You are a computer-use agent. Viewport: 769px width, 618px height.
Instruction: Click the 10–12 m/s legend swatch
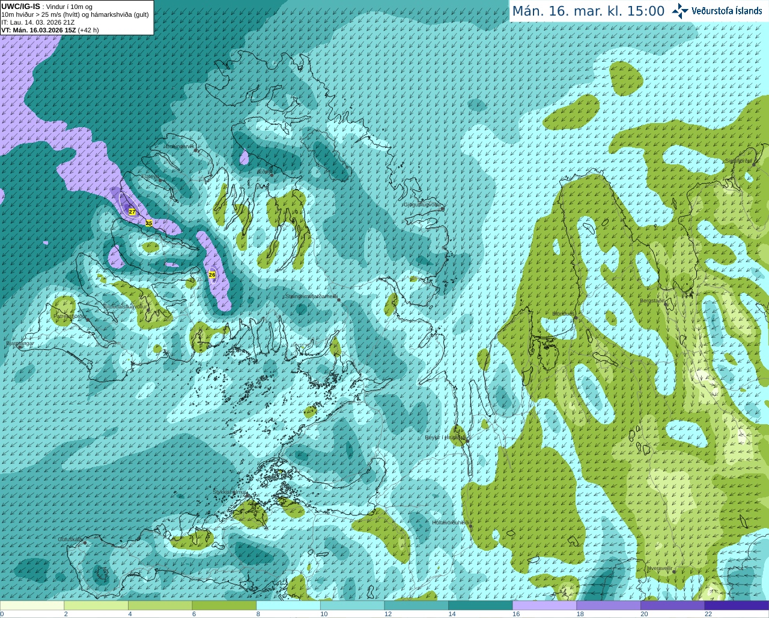[x=352, y=605]
